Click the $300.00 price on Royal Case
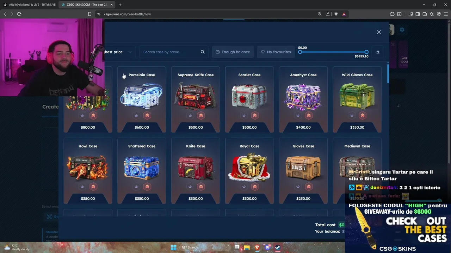Image resolution: width=451 pixels, height=253 pixels. click(249, 199)
